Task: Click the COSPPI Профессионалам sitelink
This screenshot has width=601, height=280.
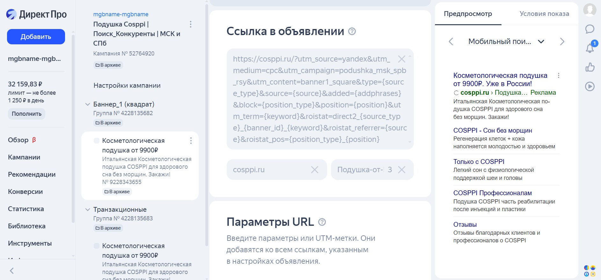Action: pos(493,193)
